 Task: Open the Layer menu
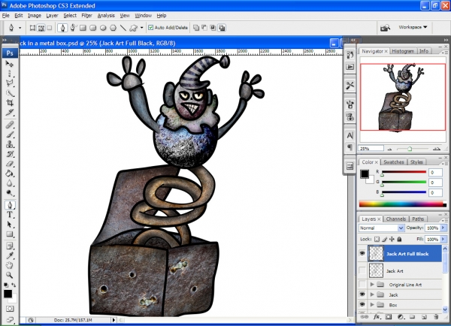pyautogui.click(x=52, y=16)
